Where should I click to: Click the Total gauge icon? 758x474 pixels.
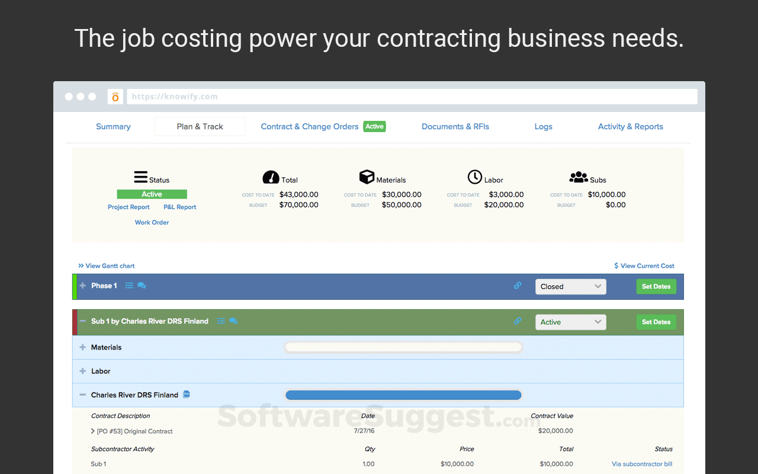[271, 177]
